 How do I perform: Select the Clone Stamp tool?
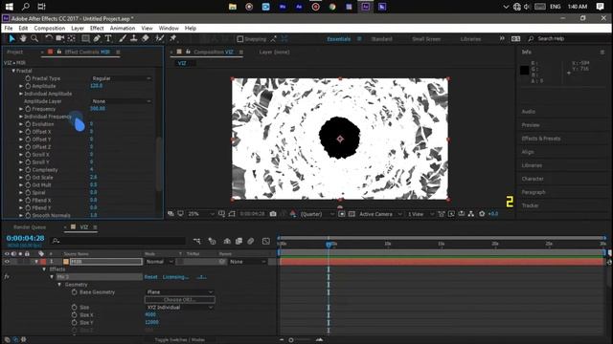[134, 38]
